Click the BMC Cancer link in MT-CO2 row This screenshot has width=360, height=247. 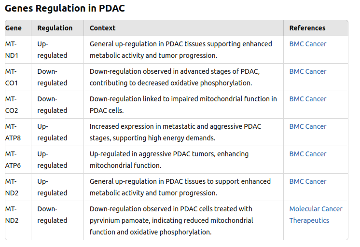pyautogui.click(x=307, y=99)
